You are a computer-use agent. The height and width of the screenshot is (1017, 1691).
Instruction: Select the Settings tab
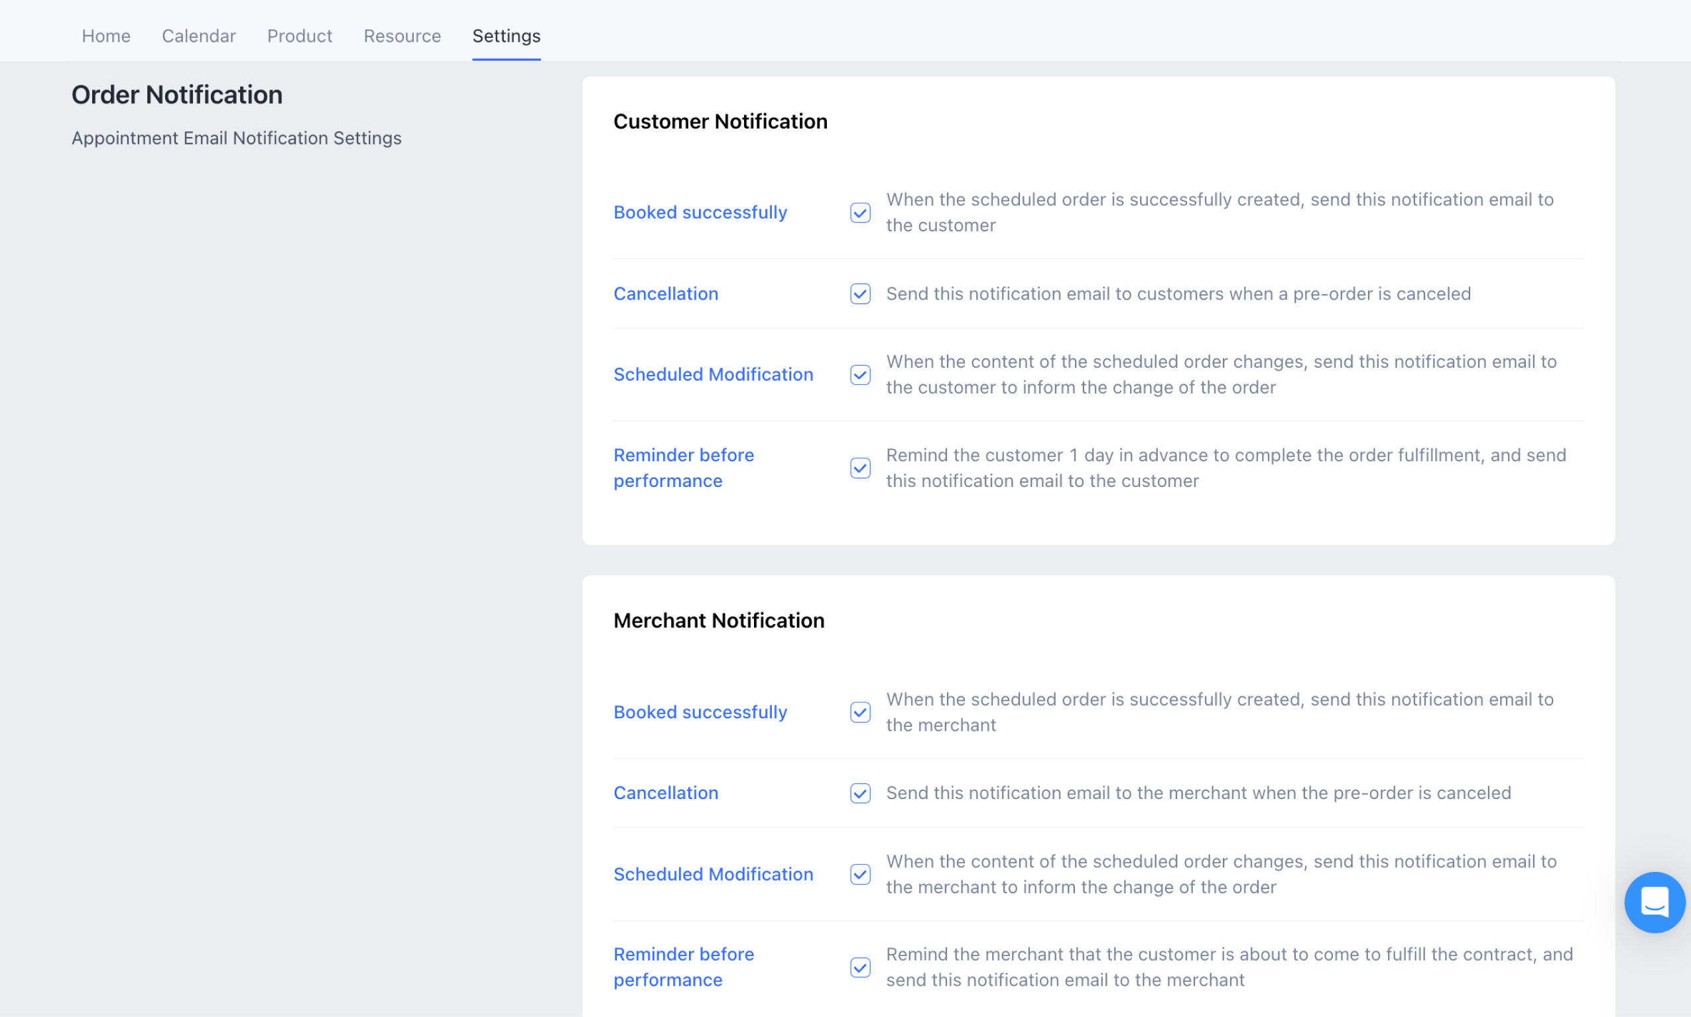[x=506, y=36]
